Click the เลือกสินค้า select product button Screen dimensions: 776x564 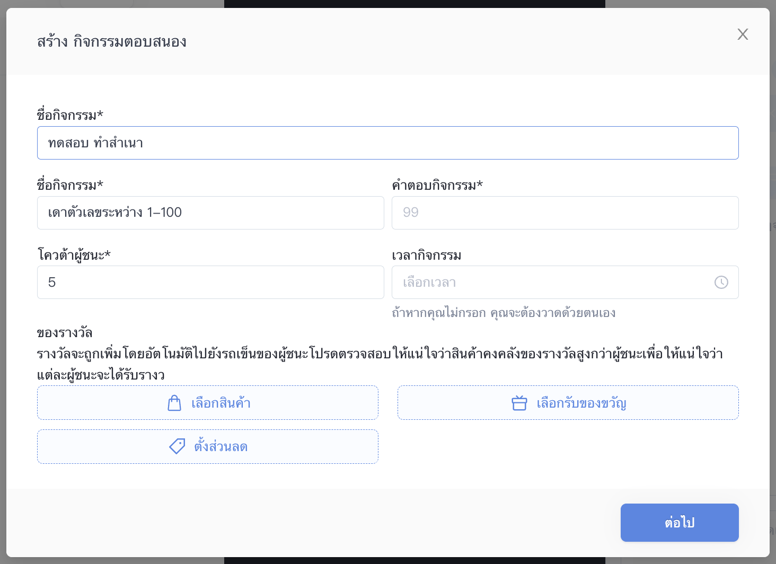tap(208, 403)
